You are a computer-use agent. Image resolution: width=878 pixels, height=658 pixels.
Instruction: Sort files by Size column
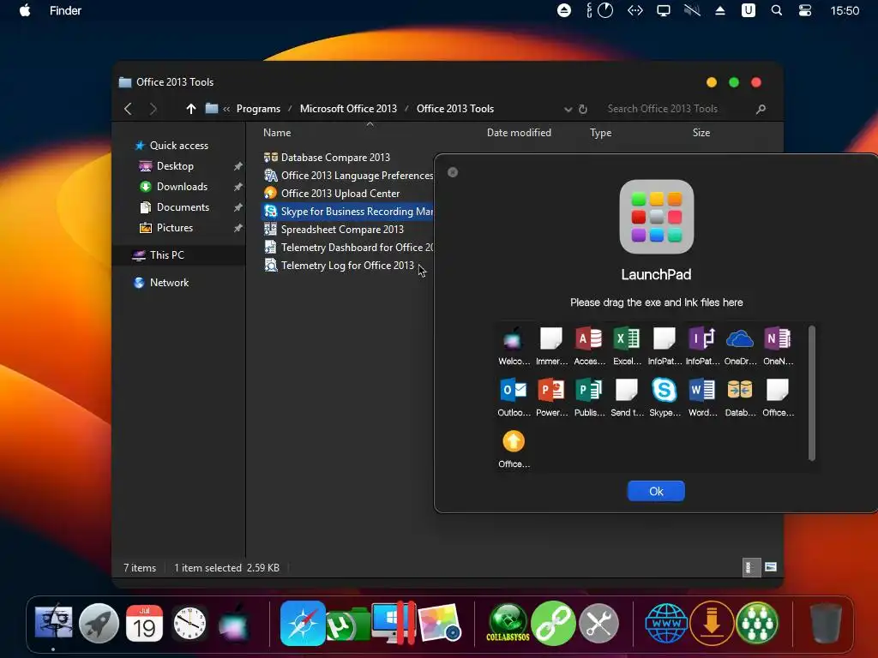tap(701, 133)
